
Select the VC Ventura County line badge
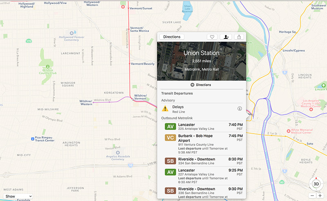(x=170, y=138)
